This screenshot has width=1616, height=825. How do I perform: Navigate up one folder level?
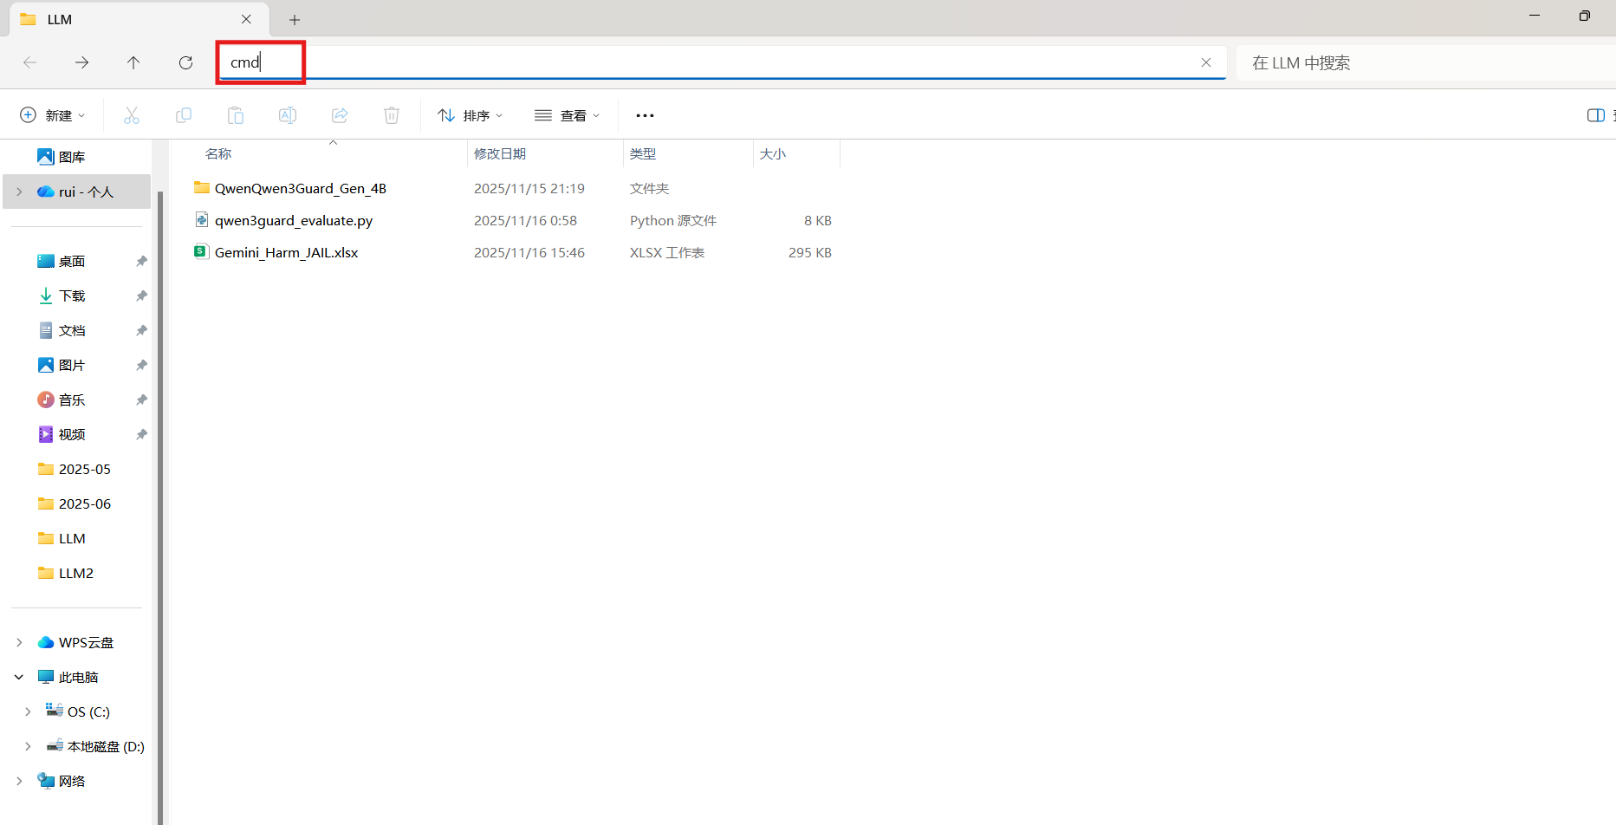pyautogui.click(x=133, y=62)
